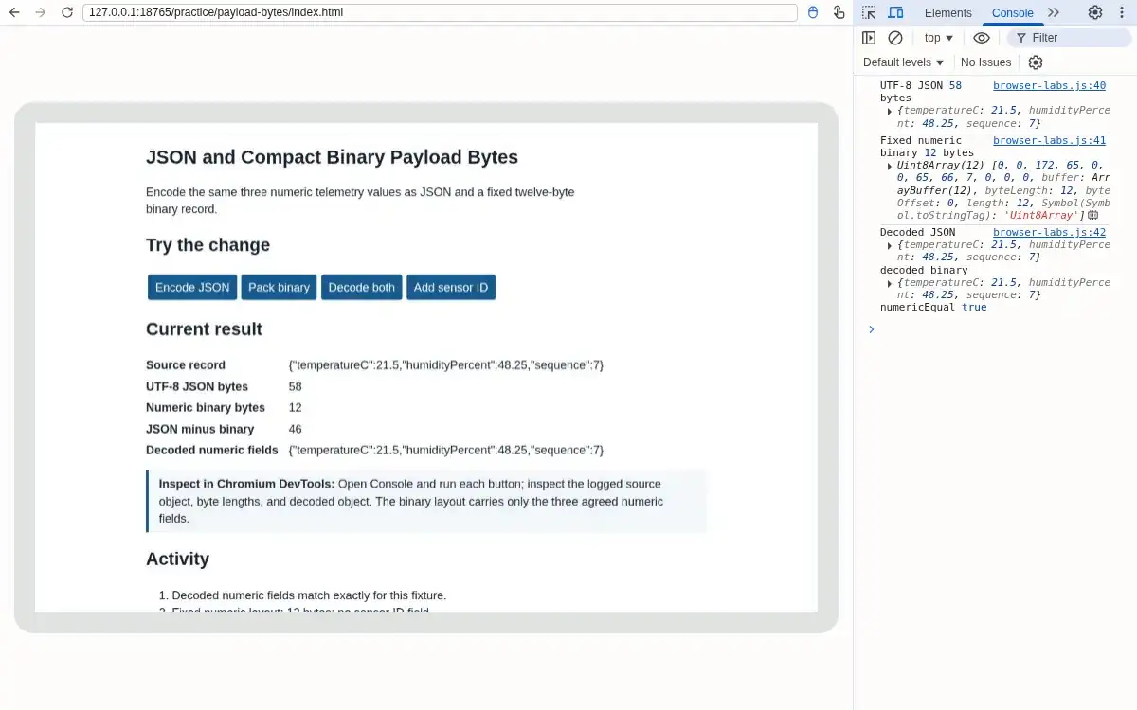Expand the Decoded JSON logged object
This screenshot has width=1137, height=710.
(x=890, y=245)
